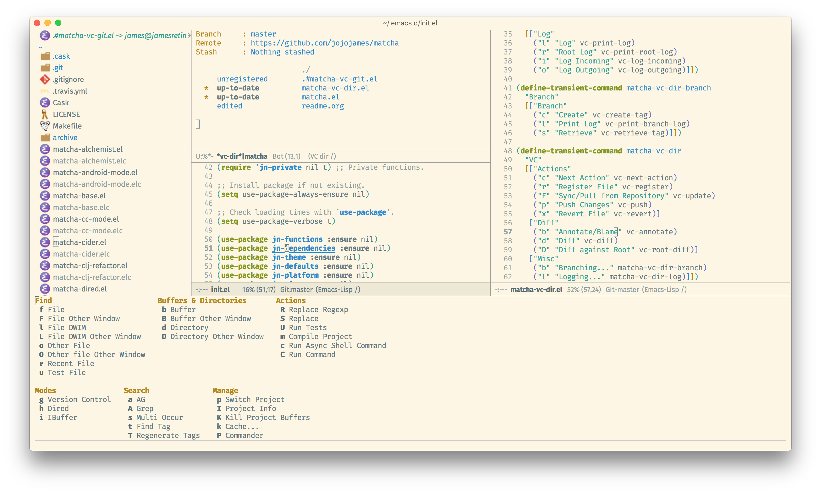Choose 'File Other Window' in Find menu
This screenshot has height=493, width=821.
(x=83, y=318)
